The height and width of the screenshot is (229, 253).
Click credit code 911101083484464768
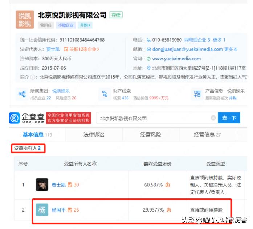(x=82, y=40)
